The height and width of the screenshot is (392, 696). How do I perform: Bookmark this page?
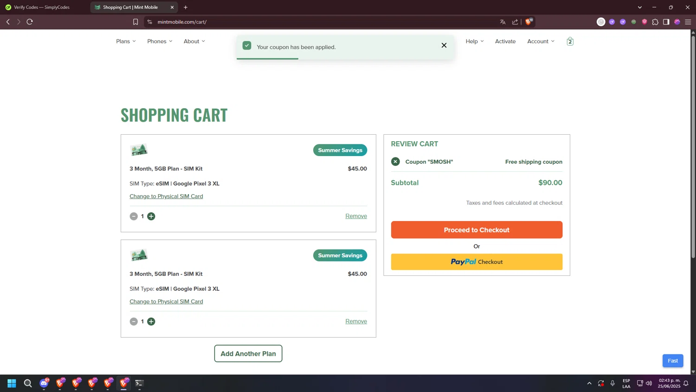pos(135,22)
